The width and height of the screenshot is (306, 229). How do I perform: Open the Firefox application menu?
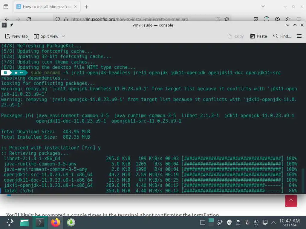[x=299, y=19]
